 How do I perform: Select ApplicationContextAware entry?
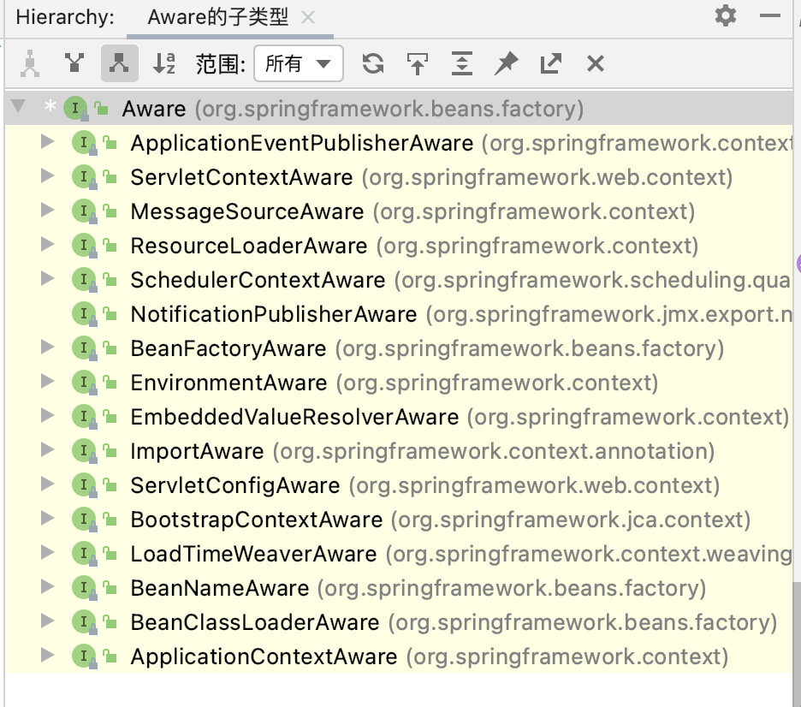264,656
